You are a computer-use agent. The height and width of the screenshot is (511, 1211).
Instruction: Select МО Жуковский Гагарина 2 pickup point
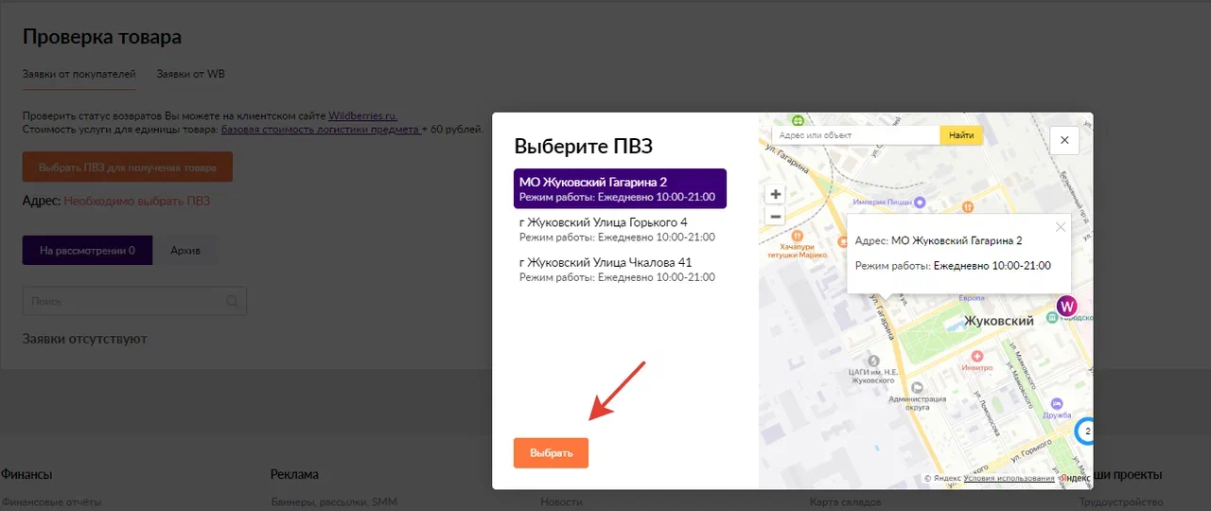tap(620, 189)
